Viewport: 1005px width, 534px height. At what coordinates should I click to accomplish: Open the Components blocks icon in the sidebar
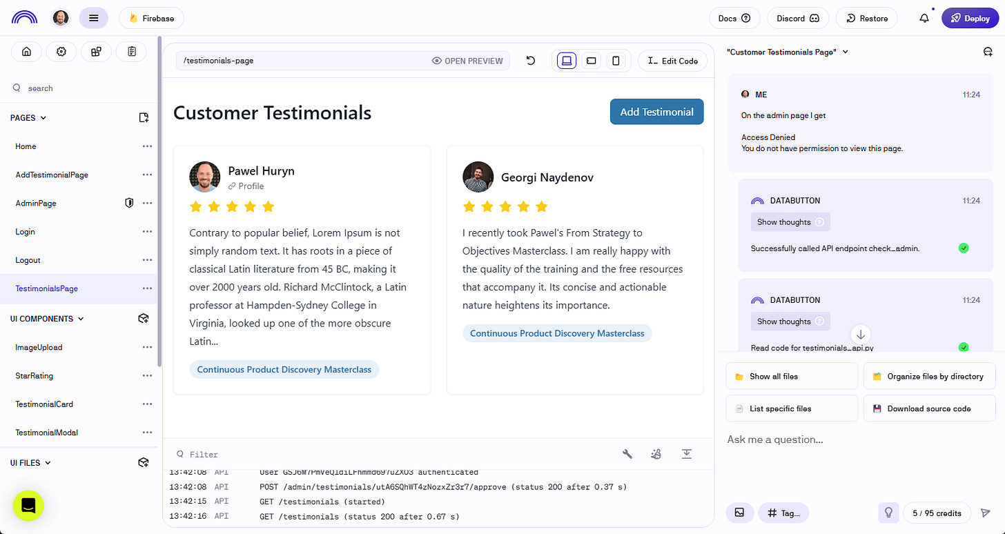click(x=96, y=51)
